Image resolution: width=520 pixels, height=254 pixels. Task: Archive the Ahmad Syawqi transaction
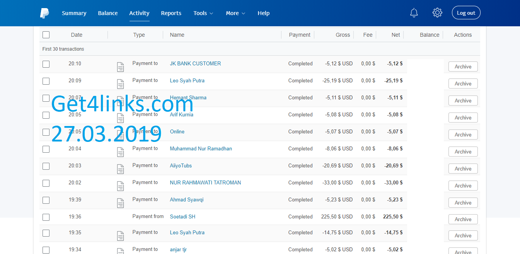[x=463, y=203]
